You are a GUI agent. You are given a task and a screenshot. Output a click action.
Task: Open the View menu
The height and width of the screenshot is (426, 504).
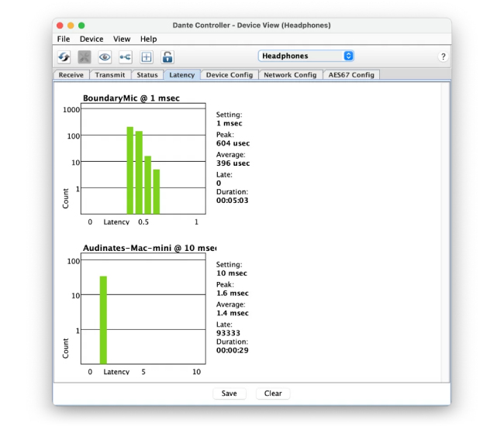[122, 39]
